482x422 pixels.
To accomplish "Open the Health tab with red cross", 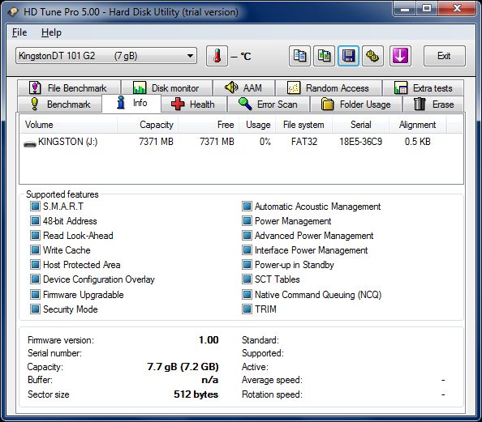I will pyautogui.click(x=194, y=104).
